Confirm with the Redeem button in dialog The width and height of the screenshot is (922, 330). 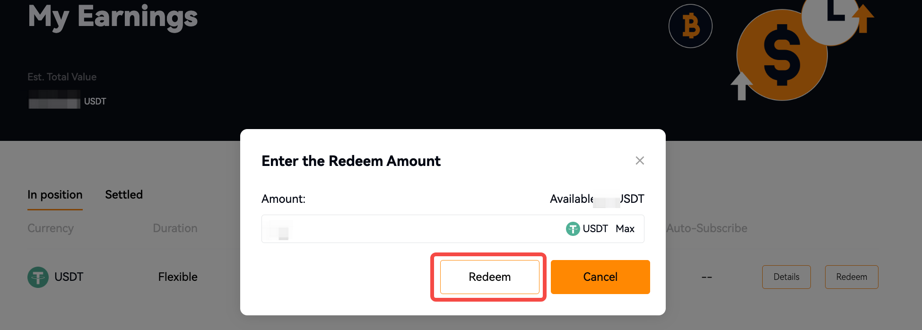489,277
